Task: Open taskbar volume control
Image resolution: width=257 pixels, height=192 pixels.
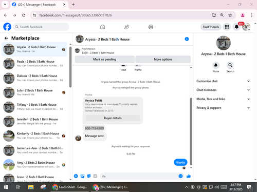Action: pyautogui.click(x=217, y=187)
